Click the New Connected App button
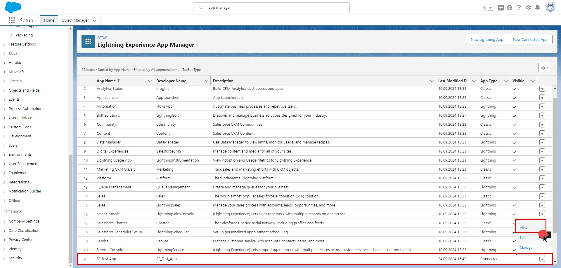Image resolution: width=561 pixels, height=268 pixels. (x=530, y=40)
